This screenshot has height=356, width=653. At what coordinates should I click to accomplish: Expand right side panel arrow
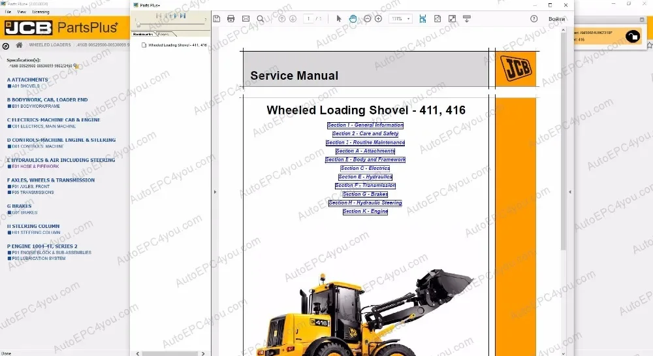570,192
